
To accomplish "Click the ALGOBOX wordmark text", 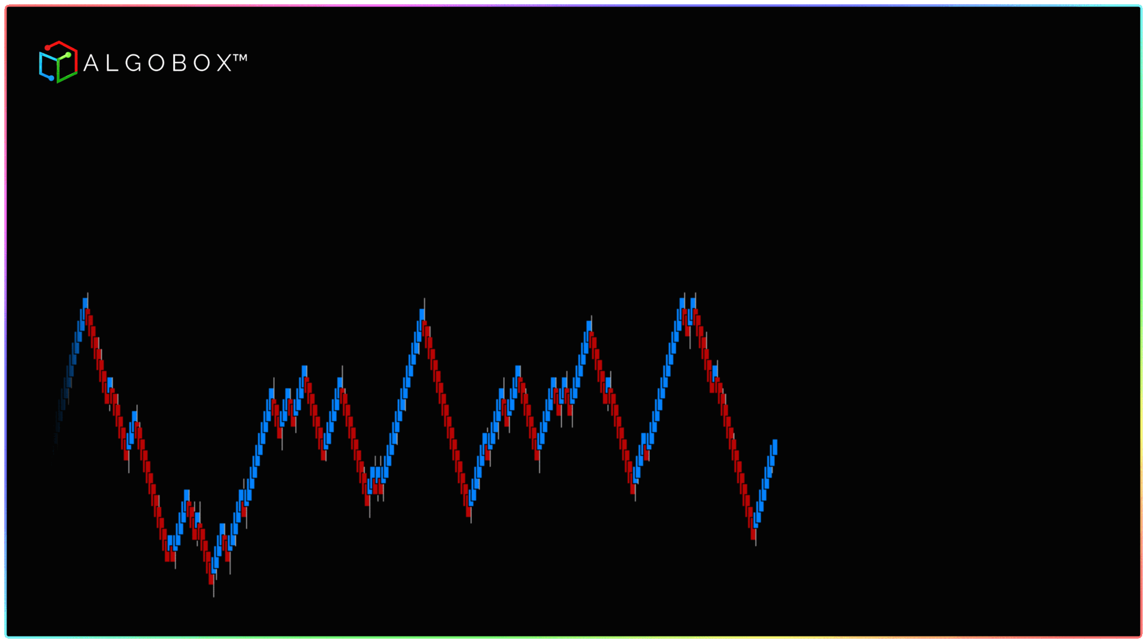I will click(157, 63).
